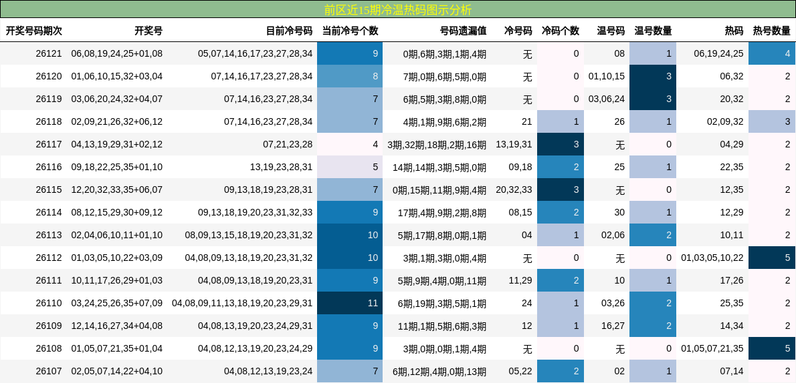Select the 冷码个数 column header
Screen dimensions: 796x383
click(561, 31)
